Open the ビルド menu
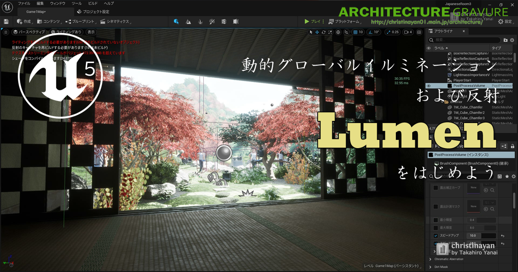Image resolution: width=518 pixels, height=272 pixels. tap(93, 3)
